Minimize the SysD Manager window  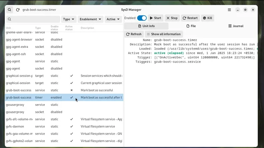tap(238, 10)
